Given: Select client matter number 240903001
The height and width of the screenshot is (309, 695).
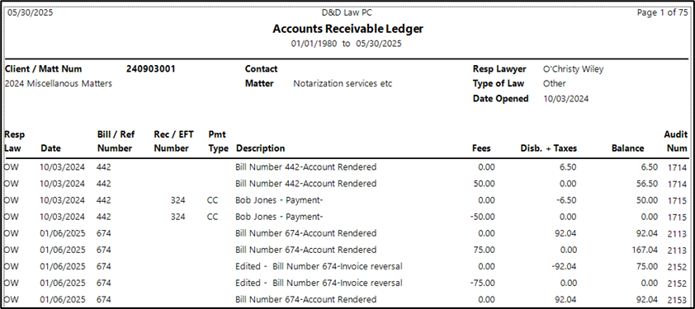Looking at the screenshot, I should click(x=151, y=69).
